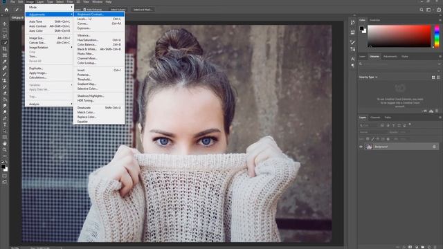Open the Properties panel icon in collapsed dock
The width and height of the screenshot is (443, 249).
(352, 33)
